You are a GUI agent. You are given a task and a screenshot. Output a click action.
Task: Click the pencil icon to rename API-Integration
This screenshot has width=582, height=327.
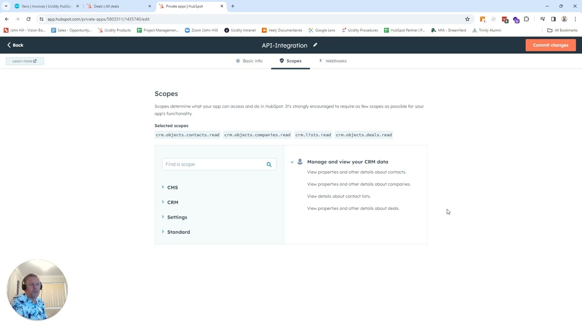[x=315, y=45]
